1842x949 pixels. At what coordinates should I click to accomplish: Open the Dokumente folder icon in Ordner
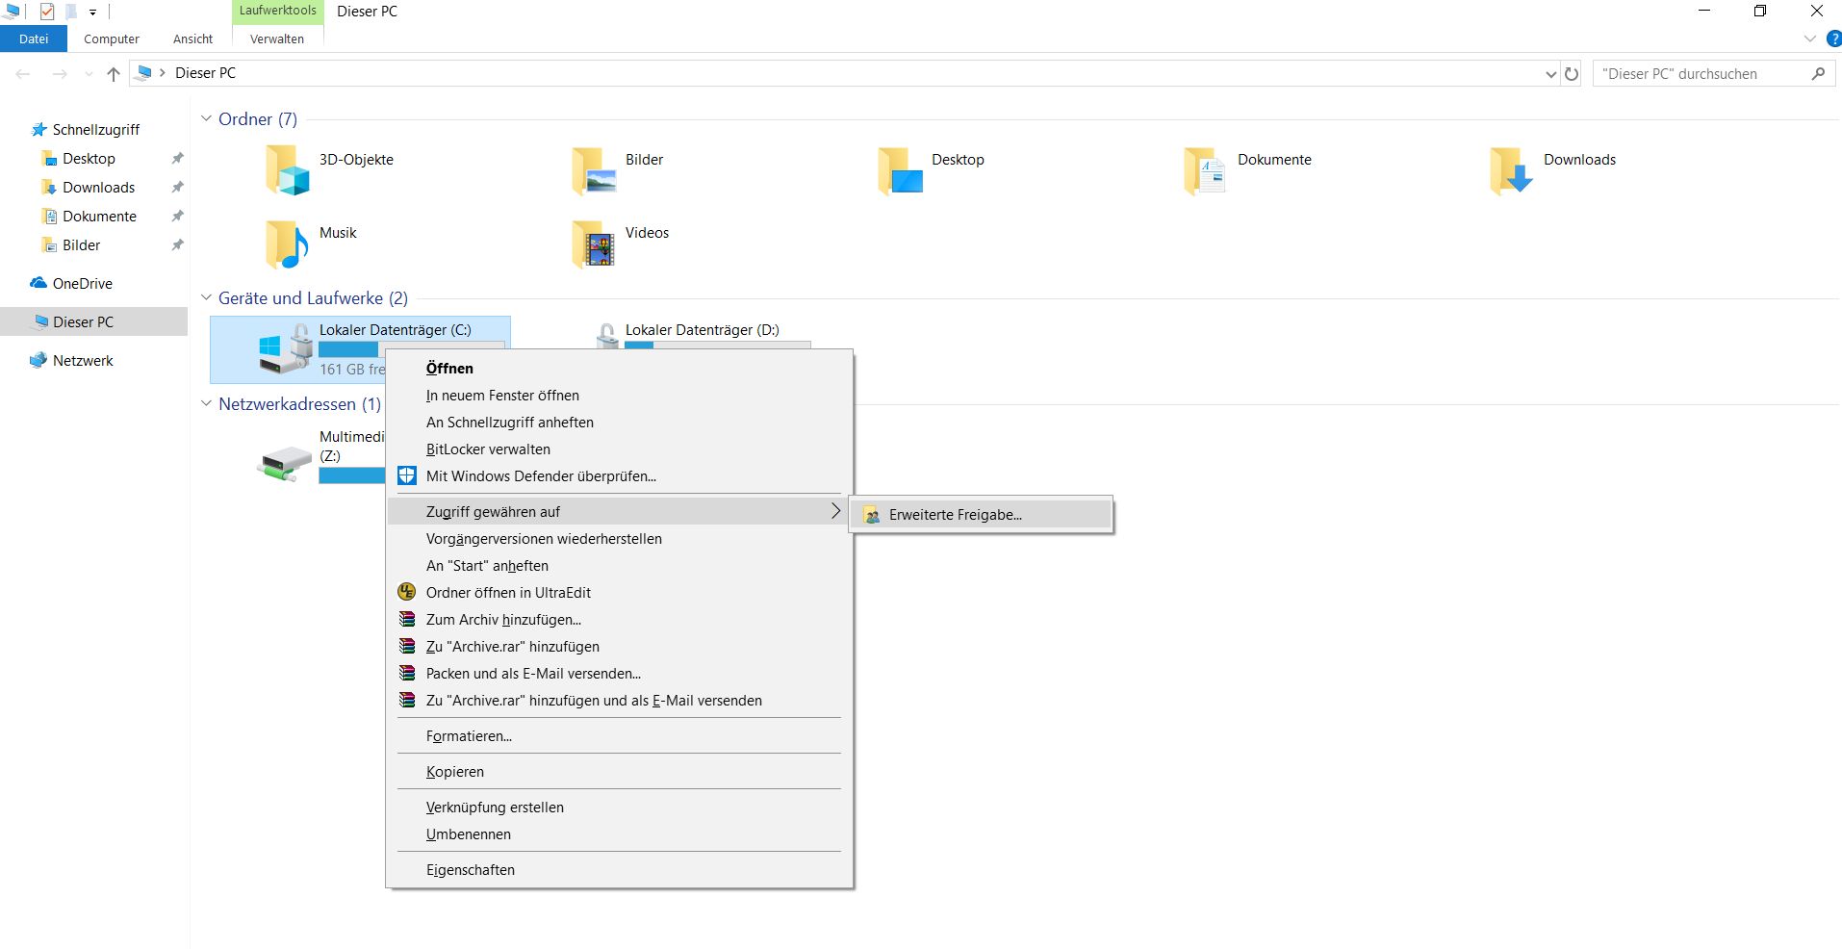coord(1205,170)
